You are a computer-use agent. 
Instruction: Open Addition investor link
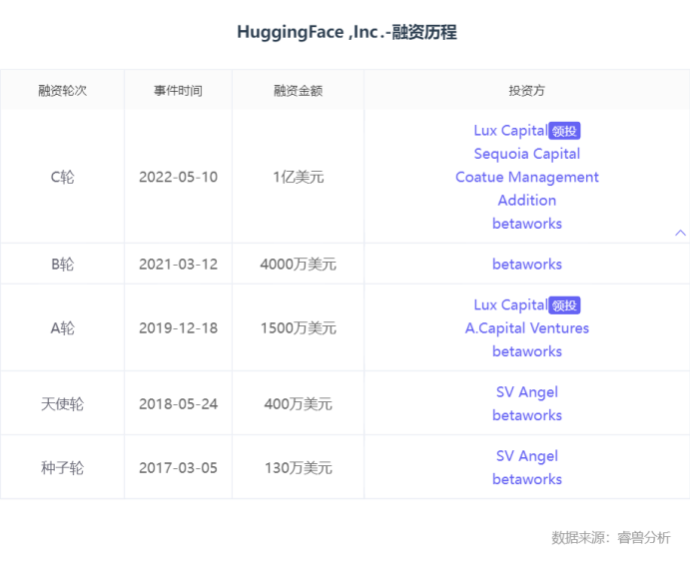pyautogui.click(x=527, y=201)
